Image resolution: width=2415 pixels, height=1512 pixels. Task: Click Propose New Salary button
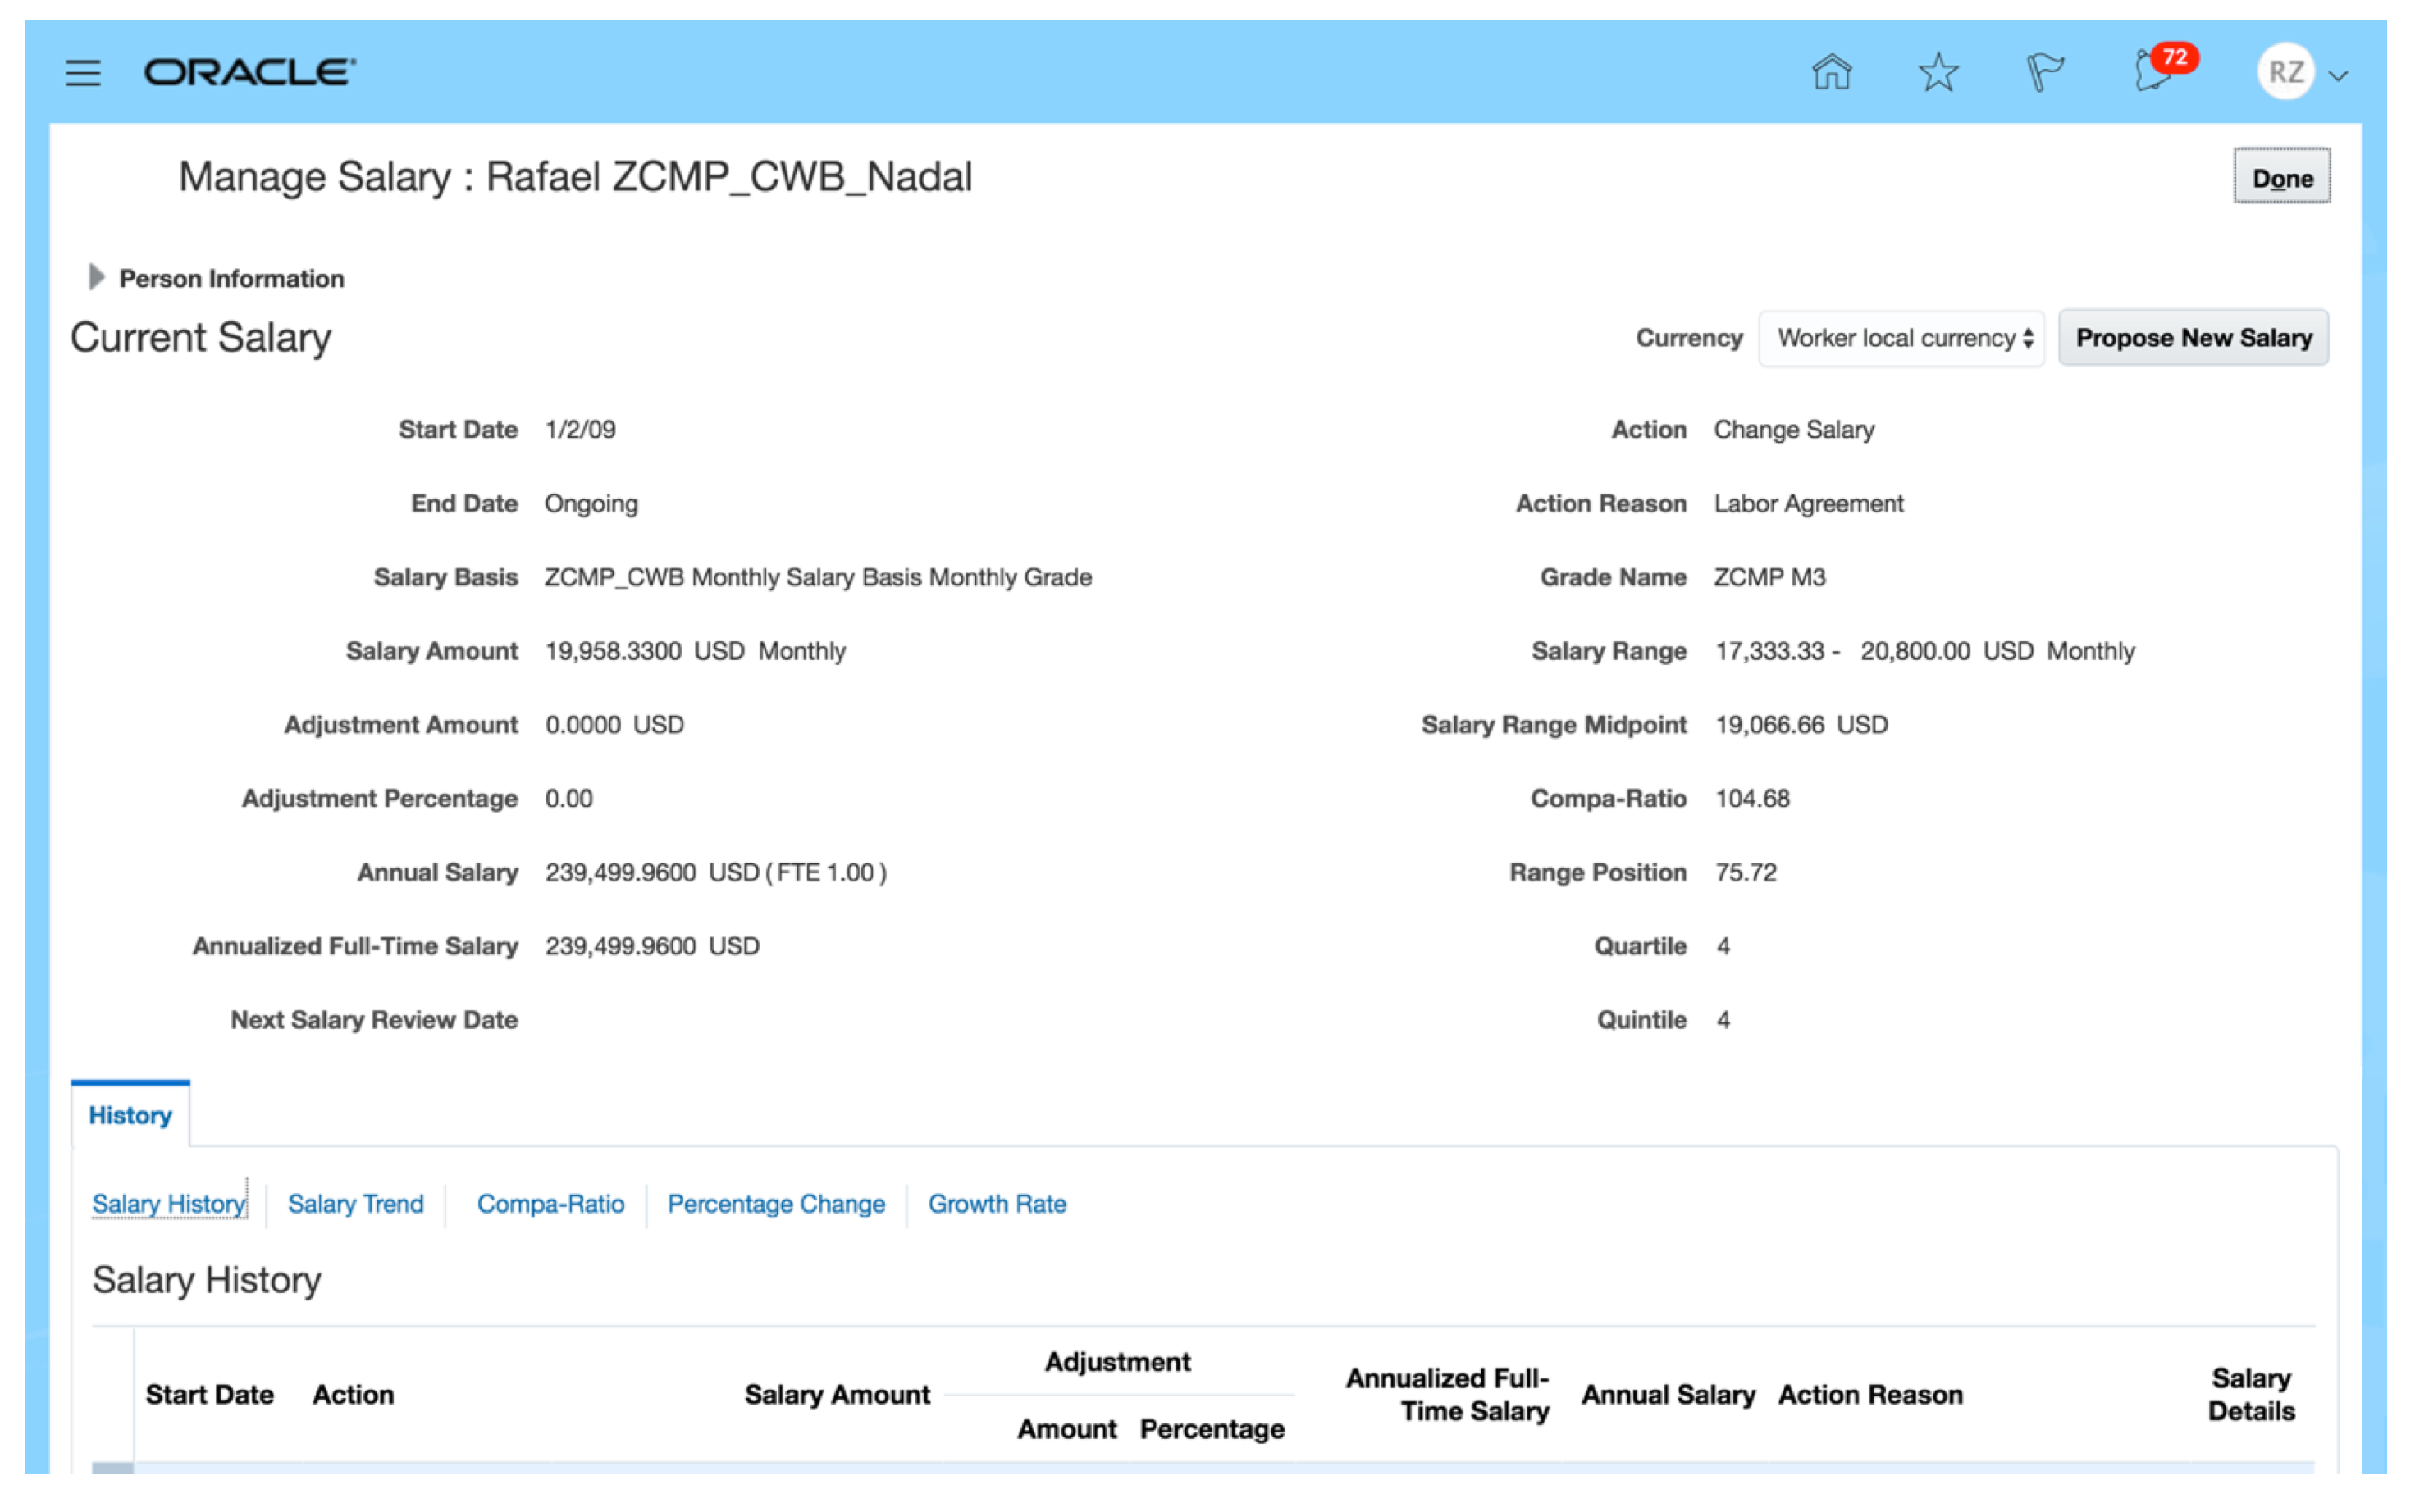point(2193,338)
